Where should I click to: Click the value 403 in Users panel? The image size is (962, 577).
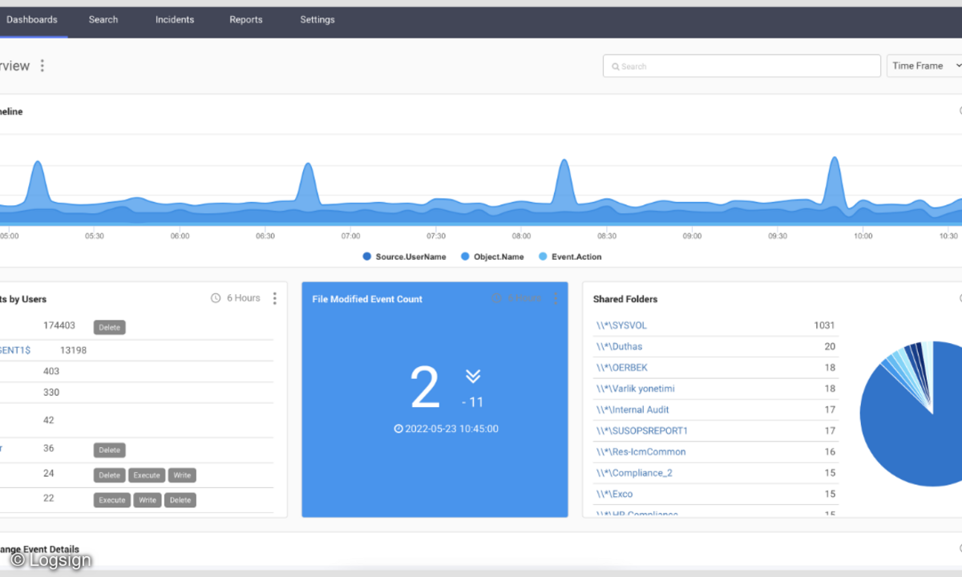[x=51, y=371]
